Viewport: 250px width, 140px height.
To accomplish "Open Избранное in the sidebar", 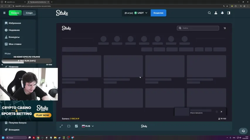I will (x=15, y=23).
